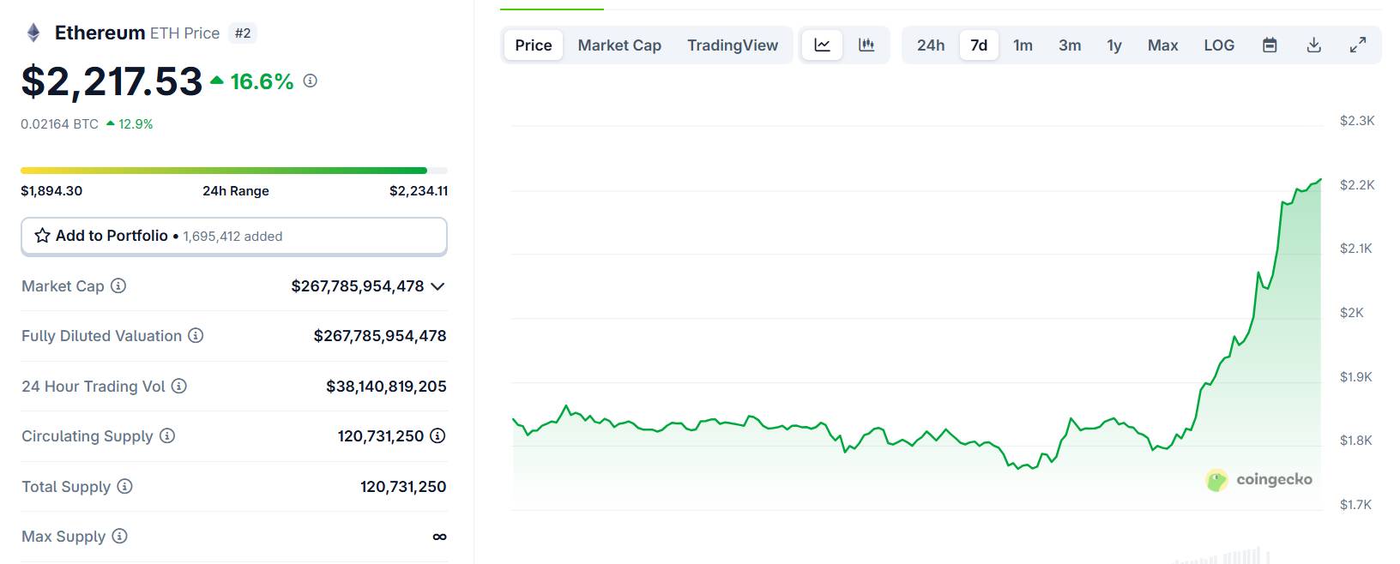Click the #2 rank badge
The height and width of the screenshot is (564, 1400).
(x=243, y=33)
